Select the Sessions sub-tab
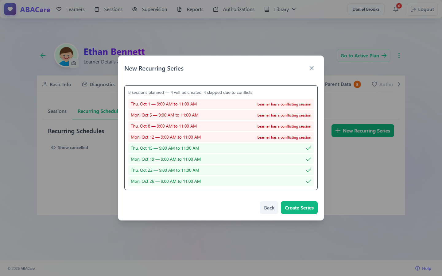The width and height of the screenshot is (442, 276). [57, 111]
